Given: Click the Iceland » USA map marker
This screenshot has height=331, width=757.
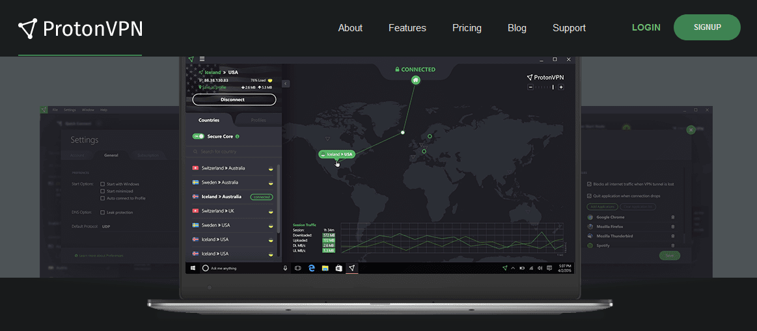Looking at the screenshot, I should (337, 154).
